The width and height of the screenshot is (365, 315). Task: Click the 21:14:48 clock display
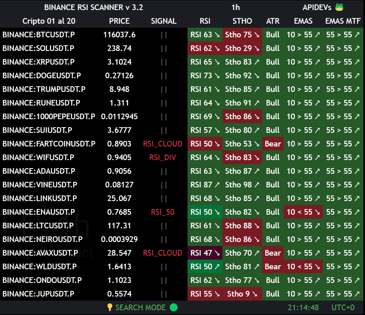pyautogui.click(x=303, y=307)
